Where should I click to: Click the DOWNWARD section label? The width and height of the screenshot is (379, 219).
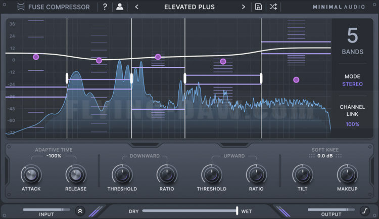(x=145, y=156)
